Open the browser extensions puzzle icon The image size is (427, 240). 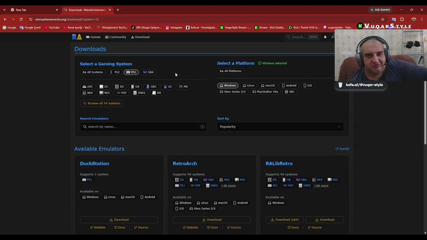402,19
